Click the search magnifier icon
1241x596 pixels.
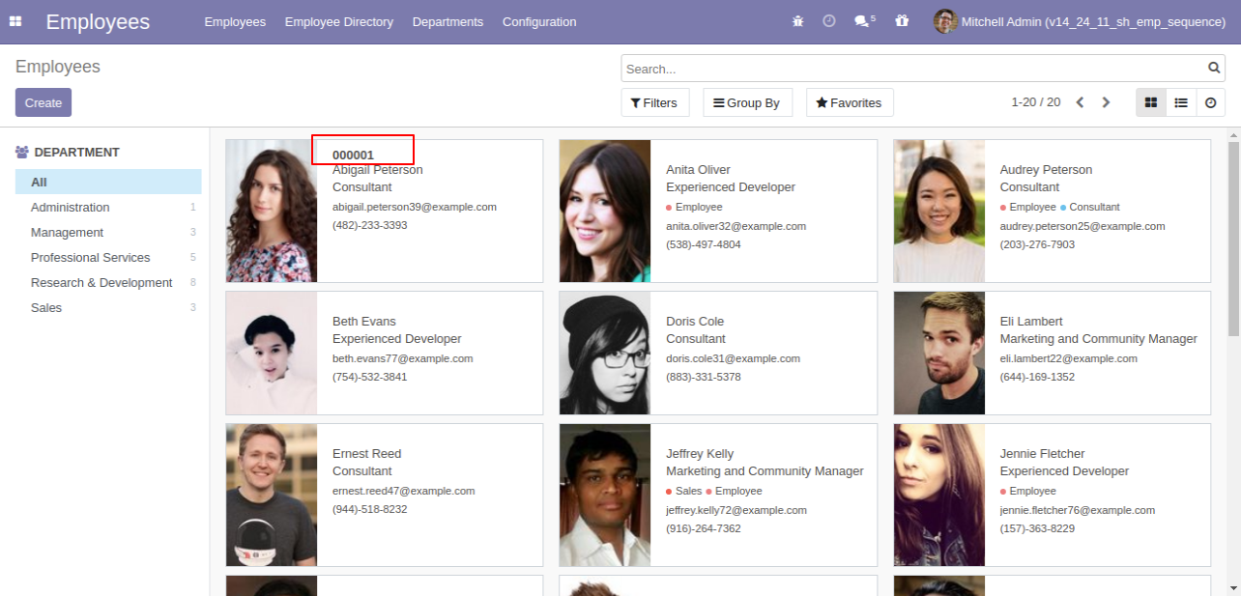(x=1214, y=69)
